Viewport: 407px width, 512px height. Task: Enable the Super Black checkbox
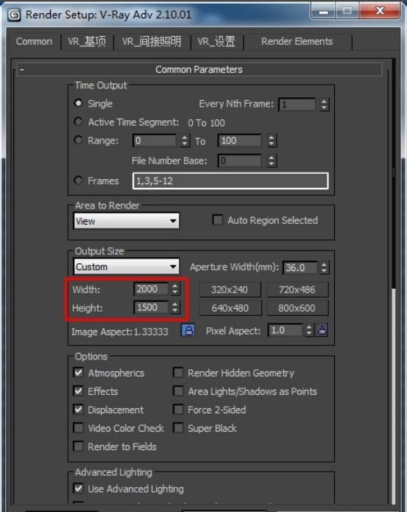[x=178, y=428]
